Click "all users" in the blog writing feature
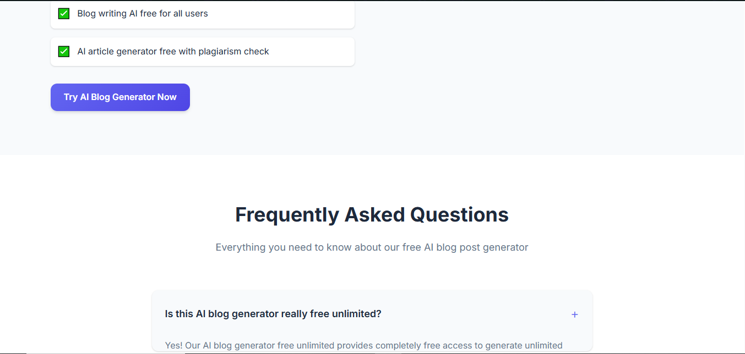 coord(192,14)
